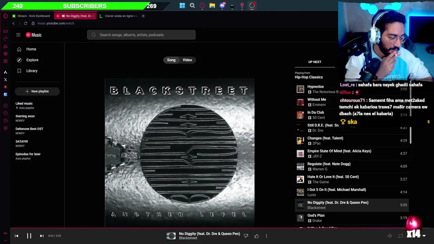Play I Got 5 On It by Luniz
Viewport: 434px width, 244px height.
(x=352, y=192)
